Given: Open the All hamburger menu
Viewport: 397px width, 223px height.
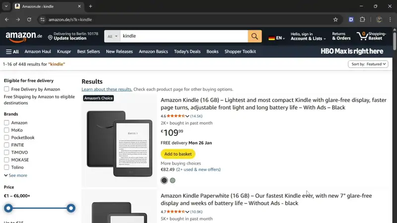Looking at the screenshot, I should click(x=12, y=52).
